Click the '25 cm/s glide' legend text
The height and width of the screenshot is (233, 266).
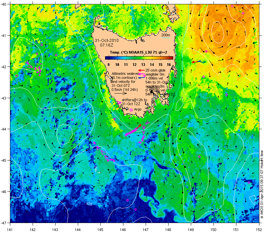click(155, 70)
